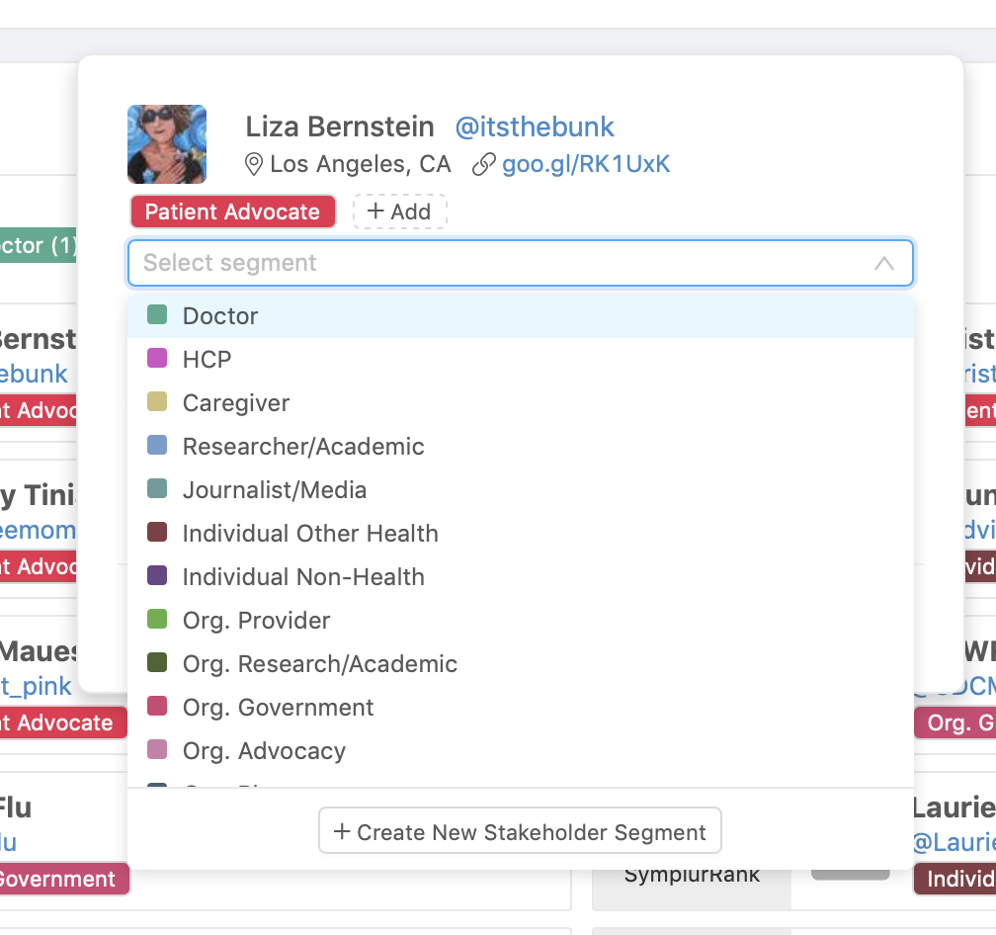Click the purple Individual Non-Health swatch
This screenshot has width=996, height=935.
tap(157, 576)
